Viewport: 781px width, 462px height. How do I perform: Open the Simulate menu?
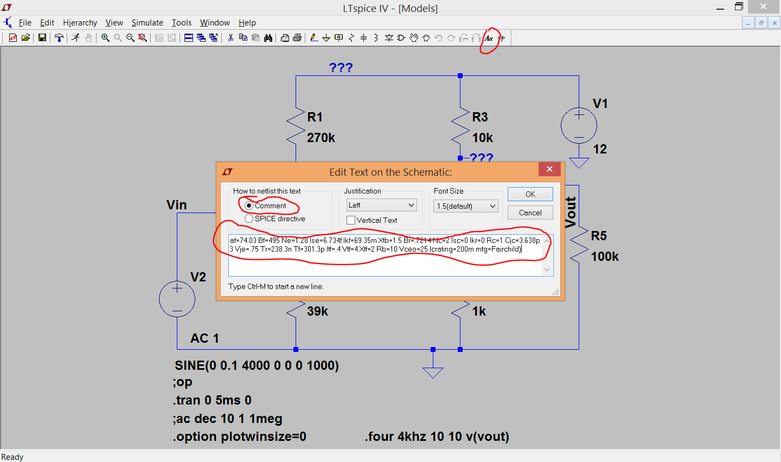[147, 23]
